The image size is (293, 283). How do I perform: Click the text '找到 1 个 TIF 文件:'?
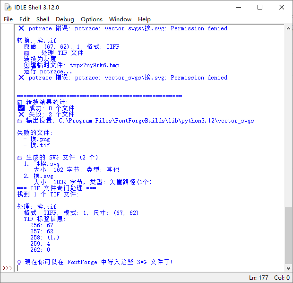point(48,194)
